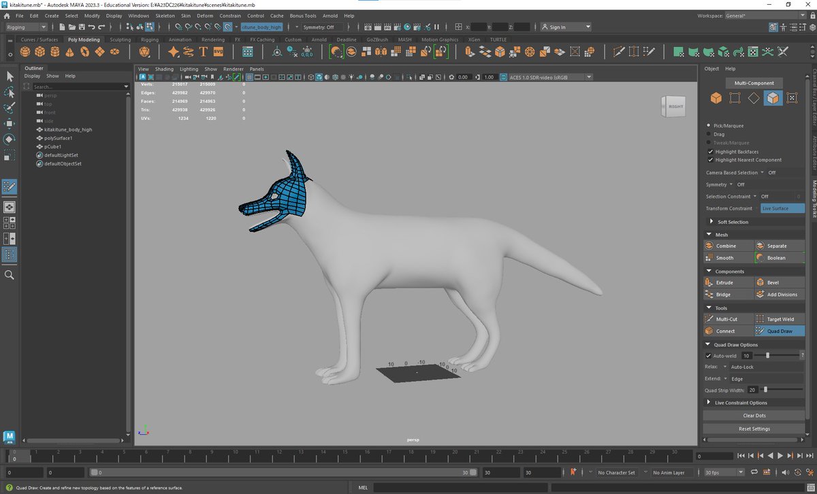Image resolution: width=817 pixels, height=494 pixels.
Task: Save the scene with the floppy icon
Action: click(82, 27)
